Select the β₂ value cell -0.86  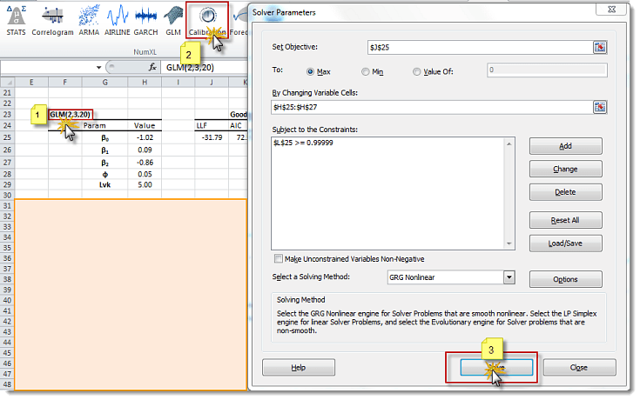pyautogui.click(x=145, y=163)
